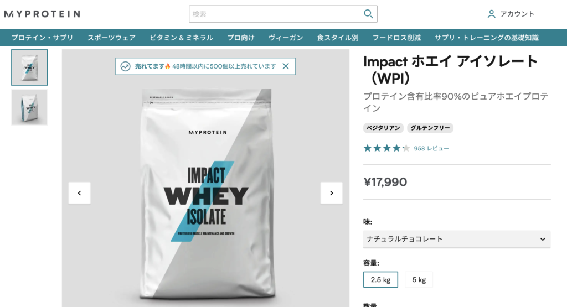This screenshot has width=567, height=307.
Task: Open the ビタミン＆ミネラル menu
Action: click(x=181, y=38)
